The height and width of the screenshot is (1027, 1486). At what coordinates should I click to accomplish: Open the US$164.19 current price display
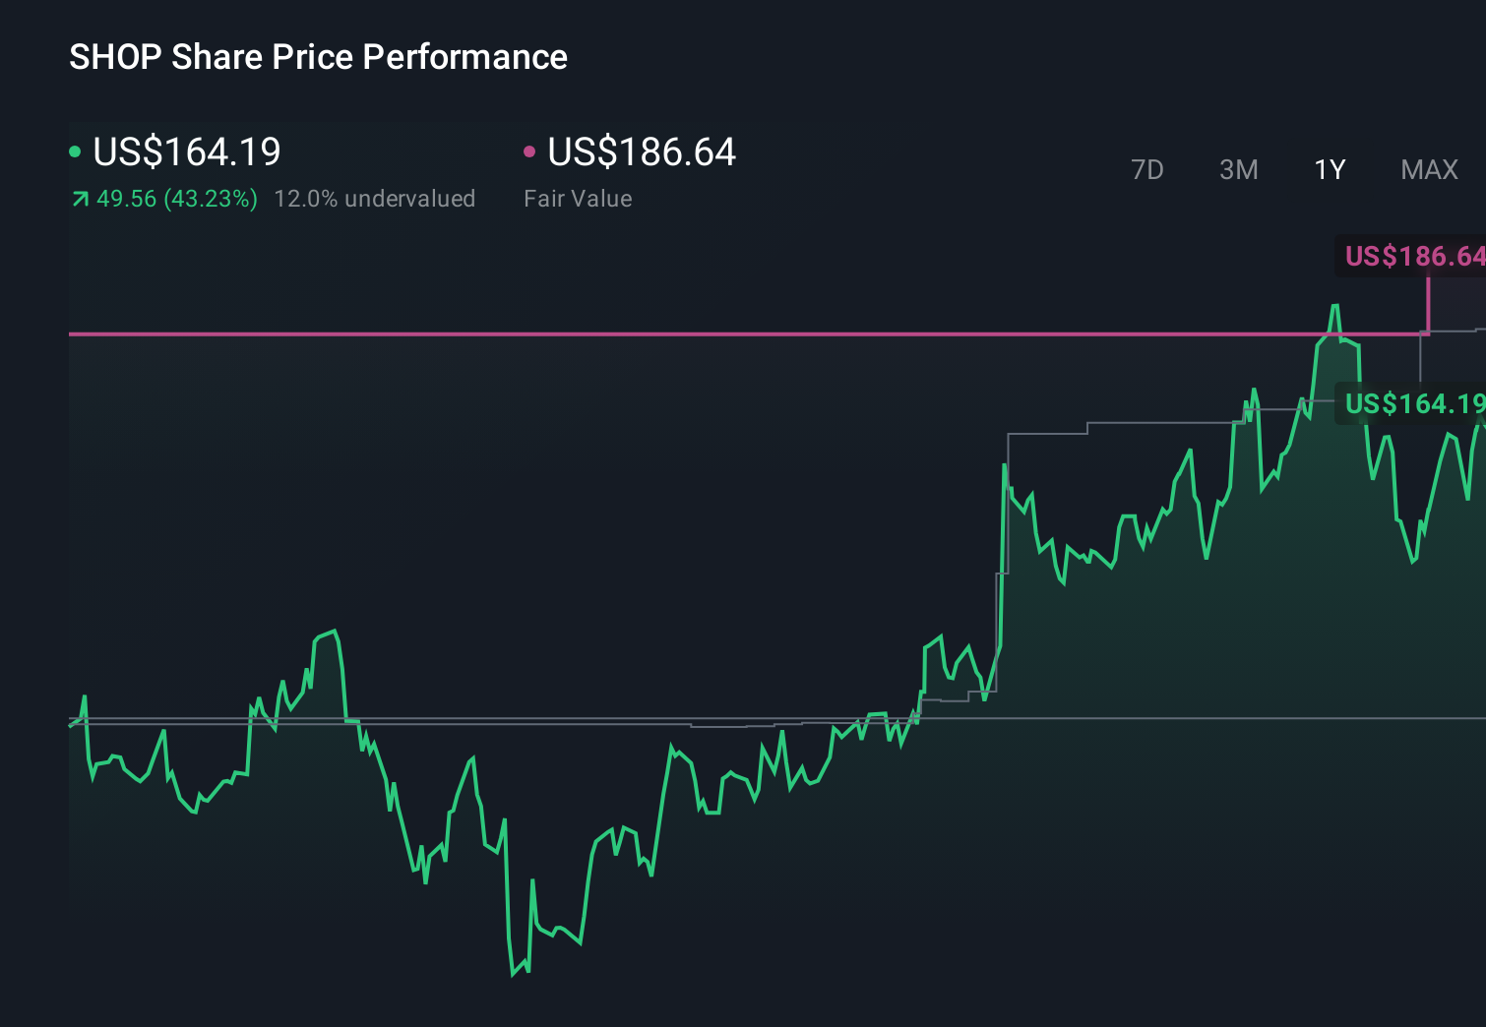(186, 152)
